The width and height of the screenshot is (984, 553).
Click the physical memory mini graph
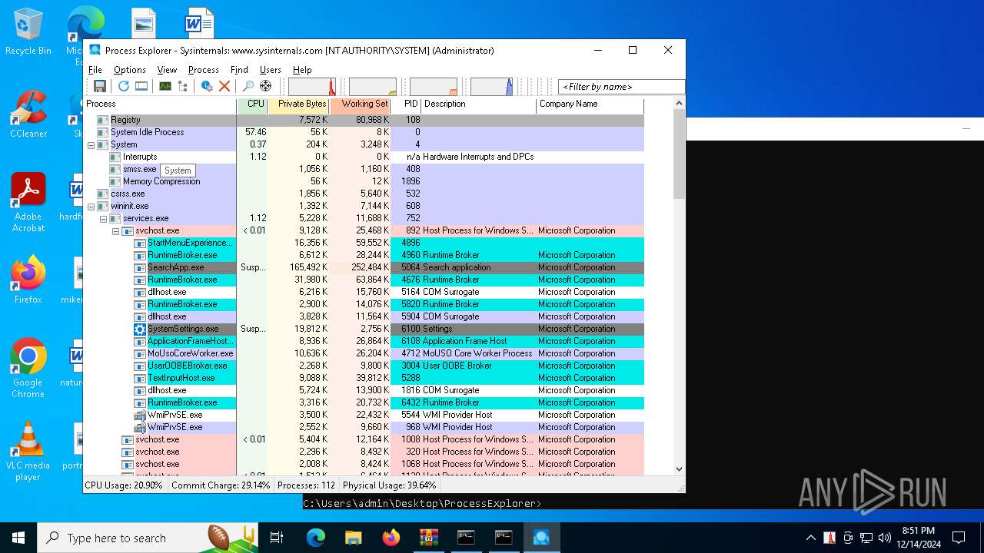point(434,86)
